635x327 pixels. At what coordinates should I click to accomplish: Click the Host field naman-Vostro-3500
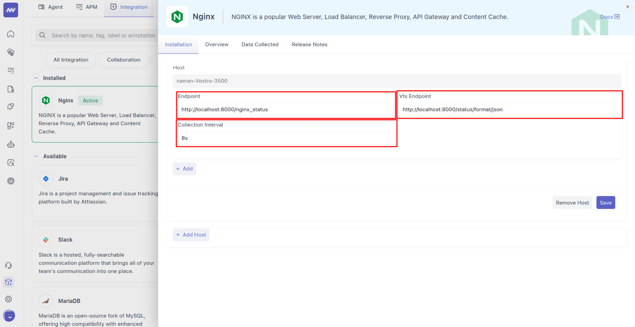(x=397, y=81)
